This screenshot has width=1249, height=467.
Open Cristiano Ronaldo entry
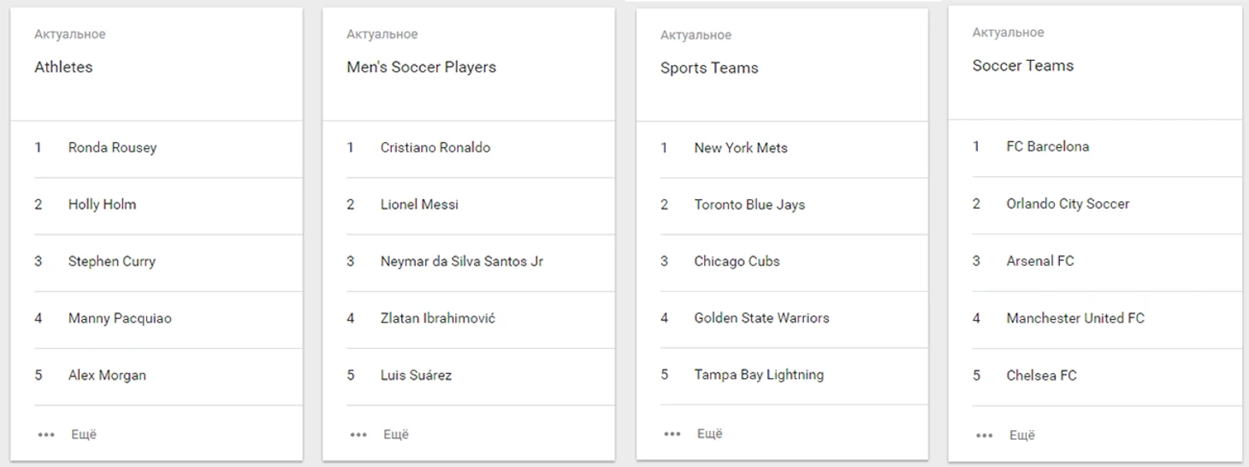[x=435, y=148]
